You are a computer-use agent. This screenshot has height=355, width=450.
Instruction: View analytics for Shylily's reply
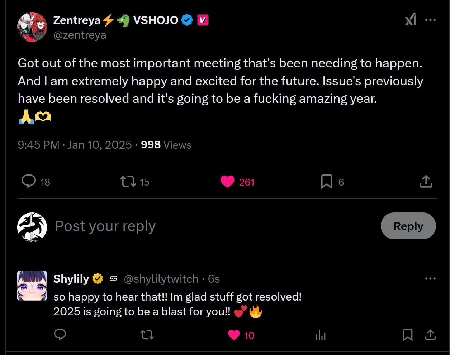[x=321, y=335]
